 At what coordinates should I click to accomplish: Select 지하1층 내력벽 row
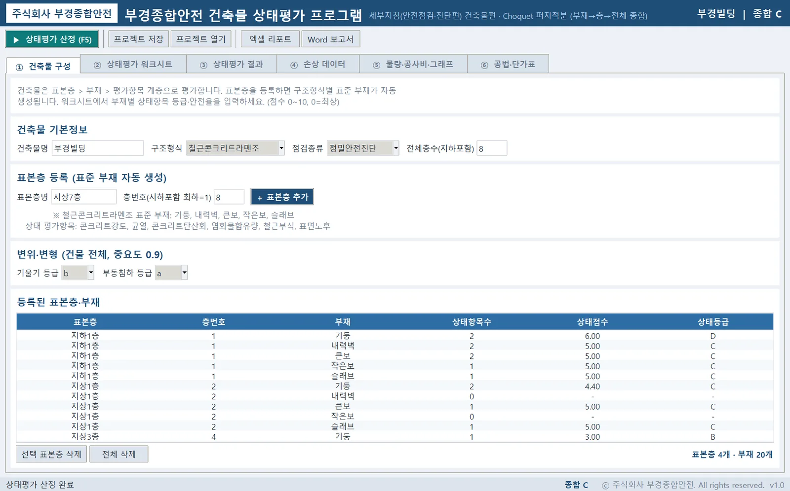395,346
